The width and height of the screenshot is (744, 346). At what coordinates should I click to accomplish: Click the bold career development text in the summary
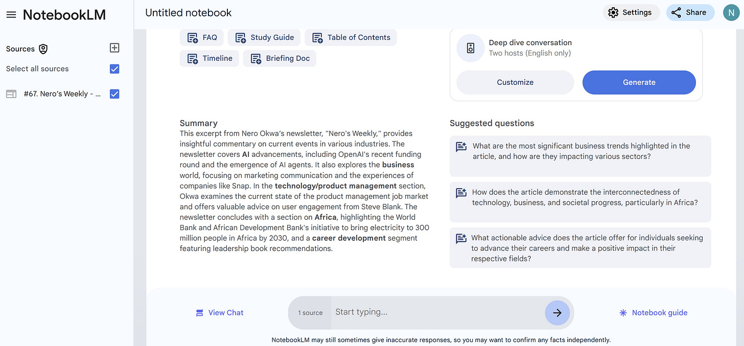(349, 238)
